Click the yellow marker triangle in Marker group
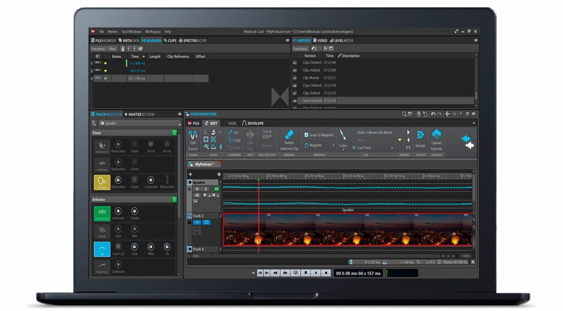Image resolution: width=563 pixels, height=311 pixels. point(400,140)
